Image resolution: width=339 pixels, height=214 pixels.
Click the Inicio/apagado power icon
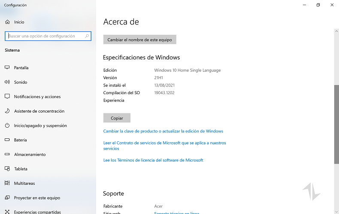(x=7, y=125)
